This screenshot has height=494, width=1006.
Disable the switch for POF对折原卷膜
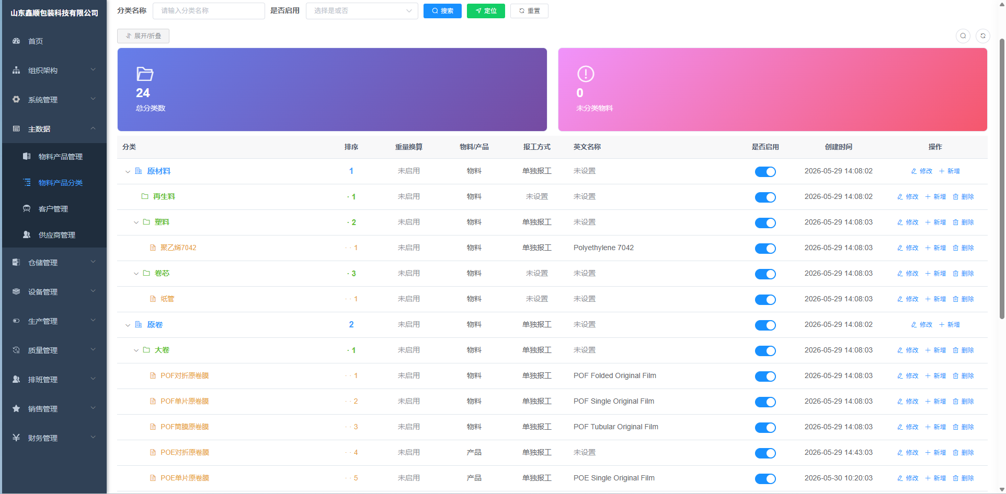pos(765,377)
